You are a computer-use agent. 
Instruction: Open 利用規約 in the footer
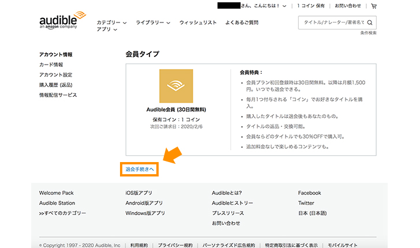click(139, 245)
